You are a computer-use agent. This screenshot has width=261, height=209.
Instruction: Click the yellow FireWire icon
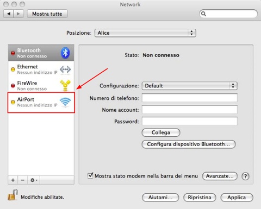[x=65, y=85]
